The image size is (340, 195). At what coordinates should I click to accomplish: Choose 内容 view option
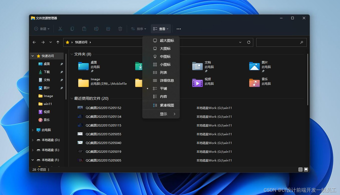161,96
